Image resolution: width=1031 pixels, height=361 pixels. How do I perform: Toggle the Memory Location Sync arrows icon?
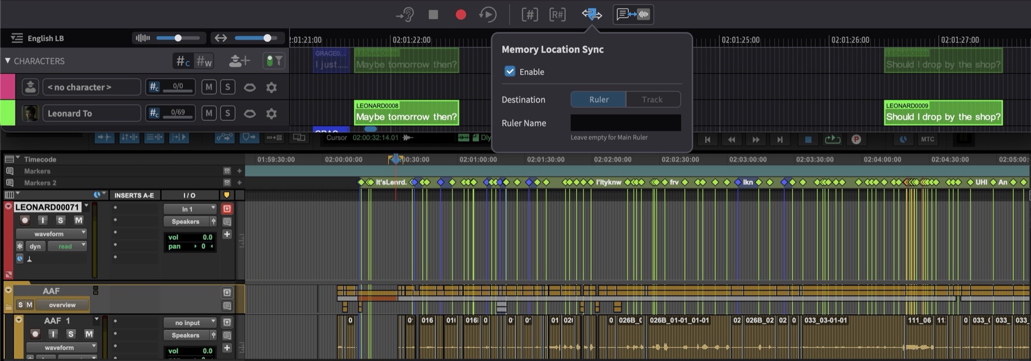pyautogui.click(x=592, y=14)
